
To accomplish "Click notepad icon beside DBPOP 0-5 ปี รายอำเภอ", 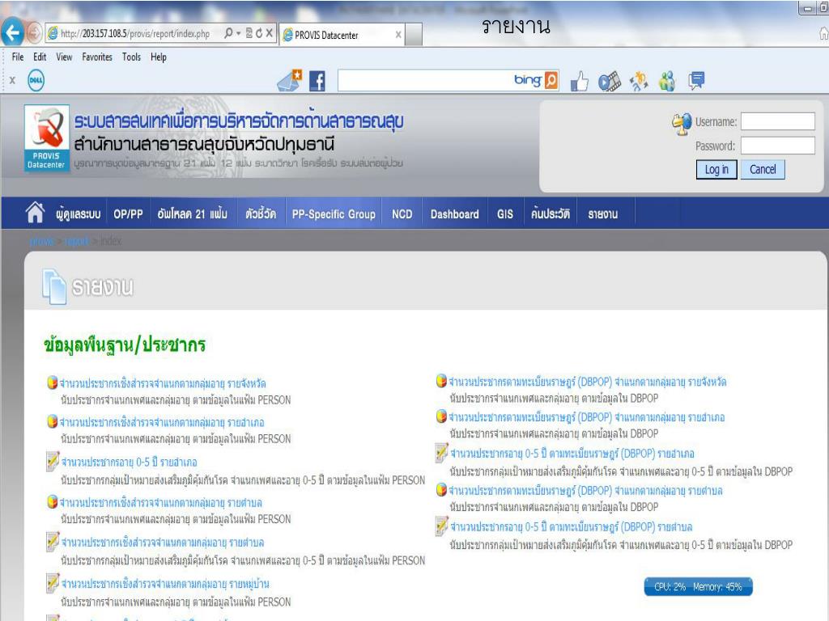I will (441, 453).
